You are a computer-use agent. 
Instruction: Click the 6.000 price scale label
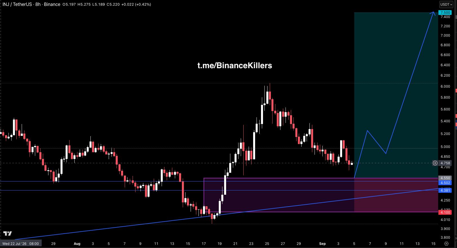(445, 87)
